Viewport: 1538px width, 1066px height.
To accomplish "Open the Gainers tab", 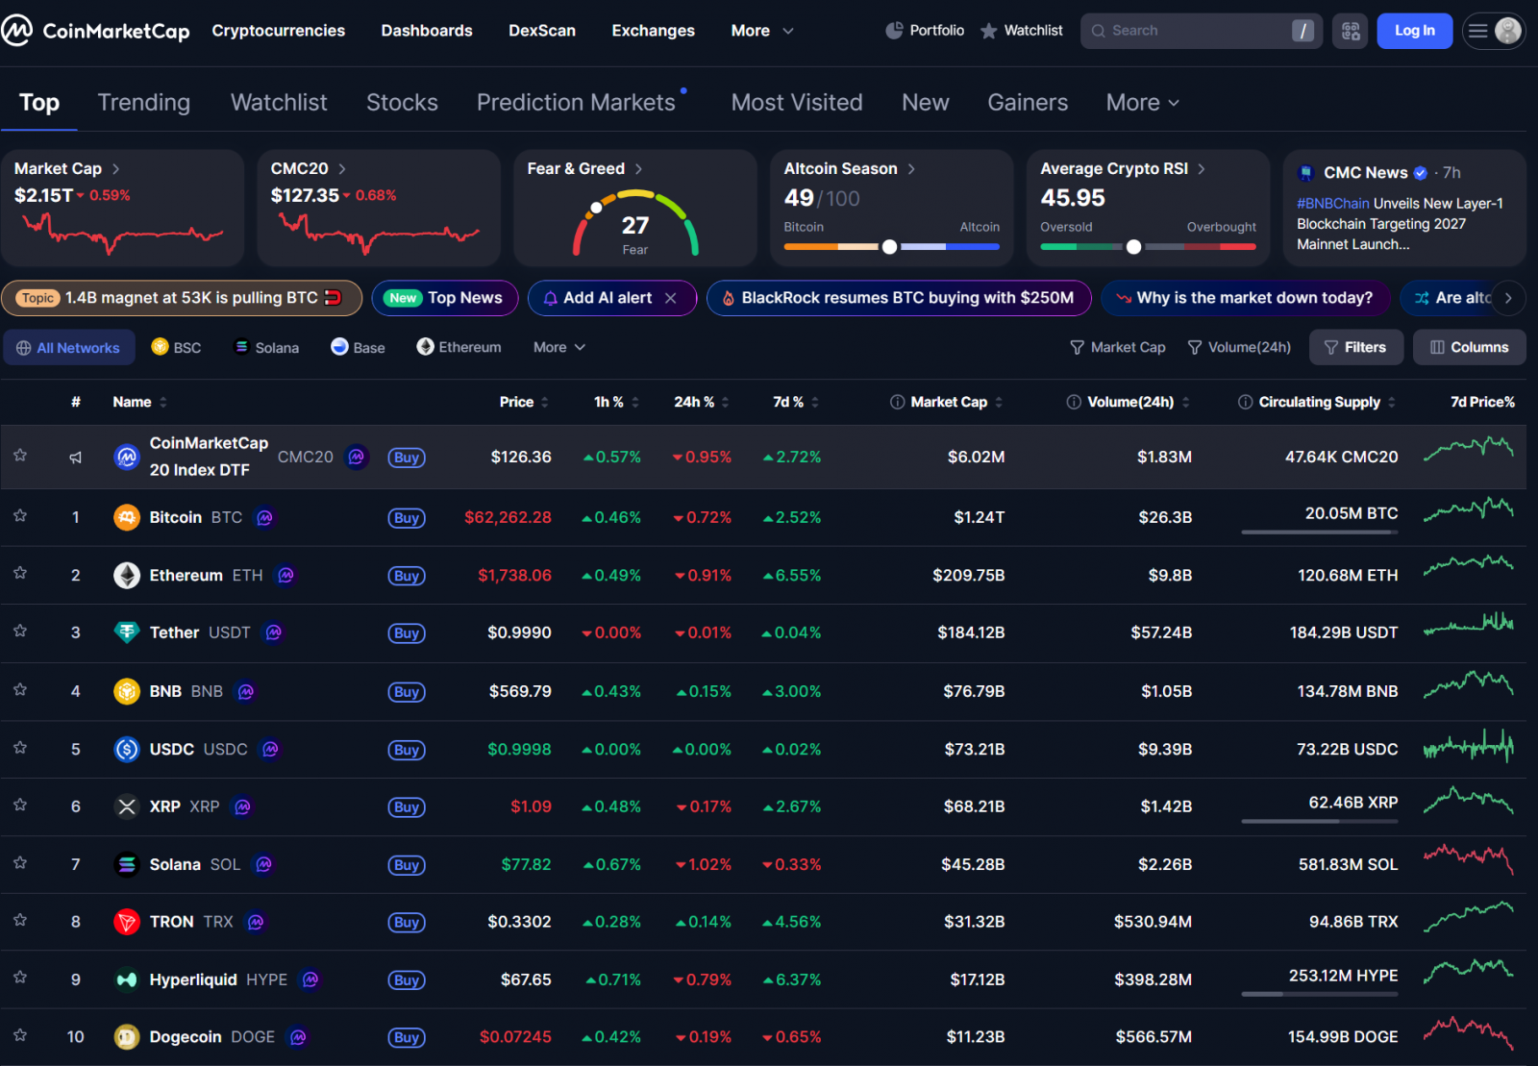I will (1028, 102).
